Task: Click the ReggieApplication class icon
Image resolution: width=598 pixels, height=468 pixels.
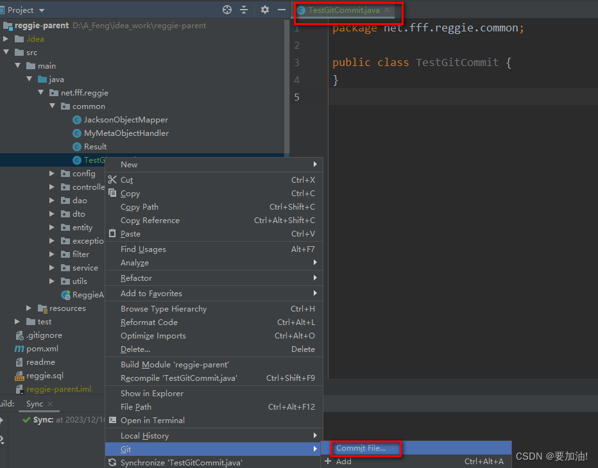Action: [65, 295]
